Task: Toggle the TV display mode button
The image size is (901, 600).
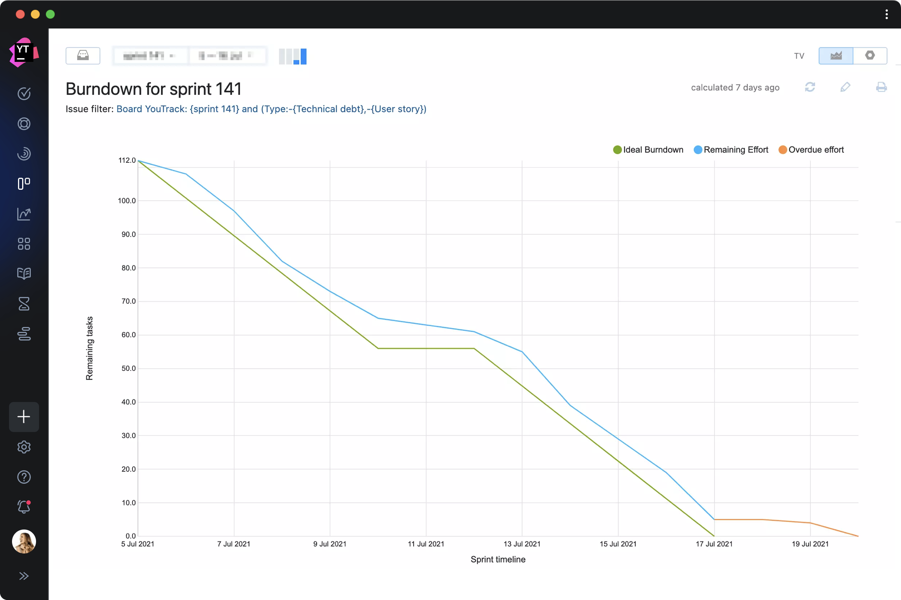Action: tap(799, 56)
